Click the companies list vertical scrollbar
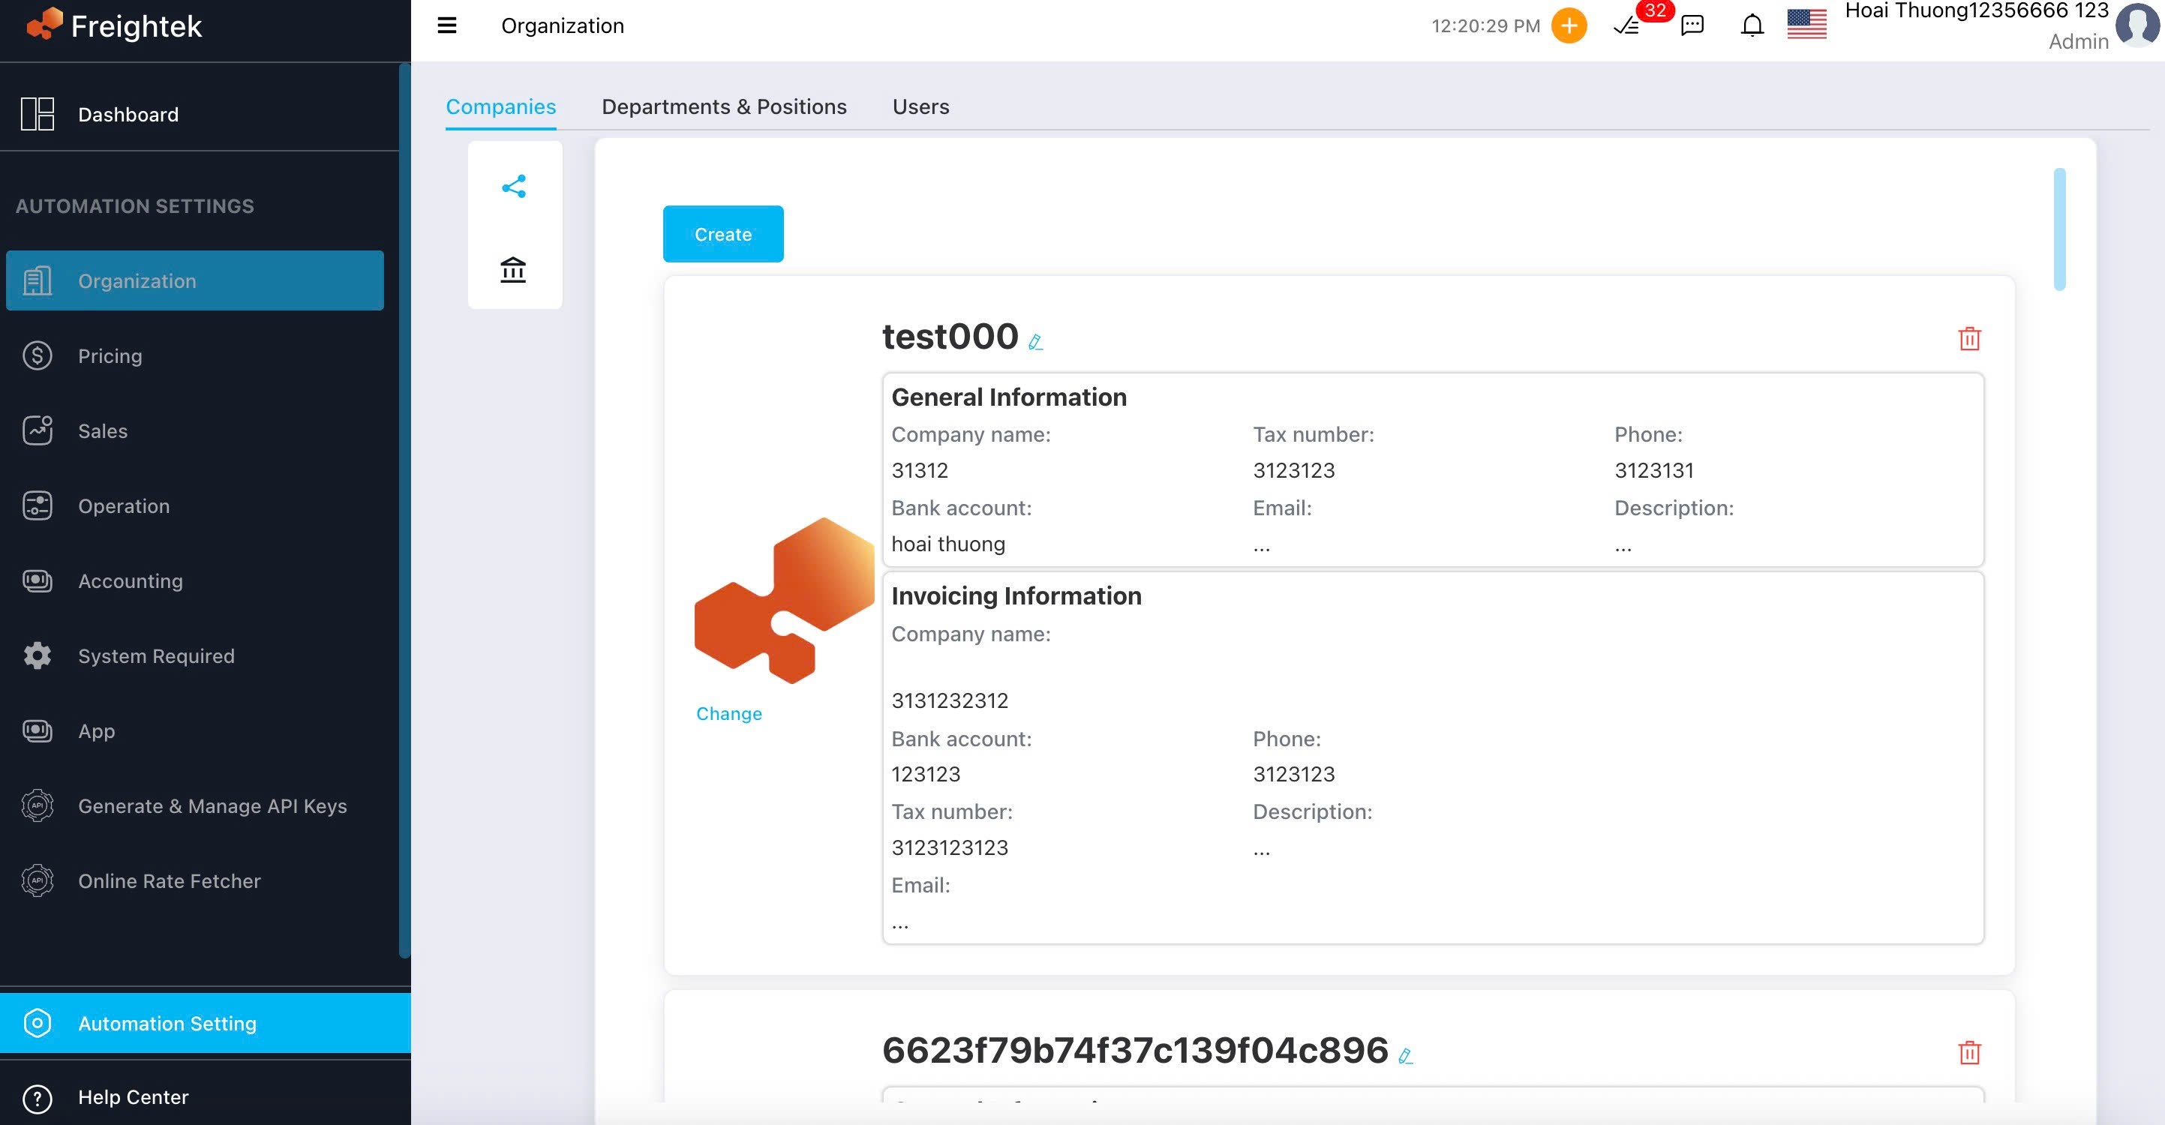The image size is (2165, 1125). click(x=2059, y=229)
